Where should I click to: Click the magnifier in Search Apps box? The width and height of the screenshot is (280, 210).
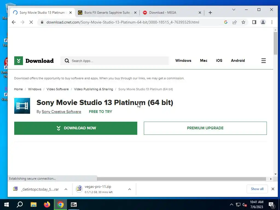coord(67,61)
